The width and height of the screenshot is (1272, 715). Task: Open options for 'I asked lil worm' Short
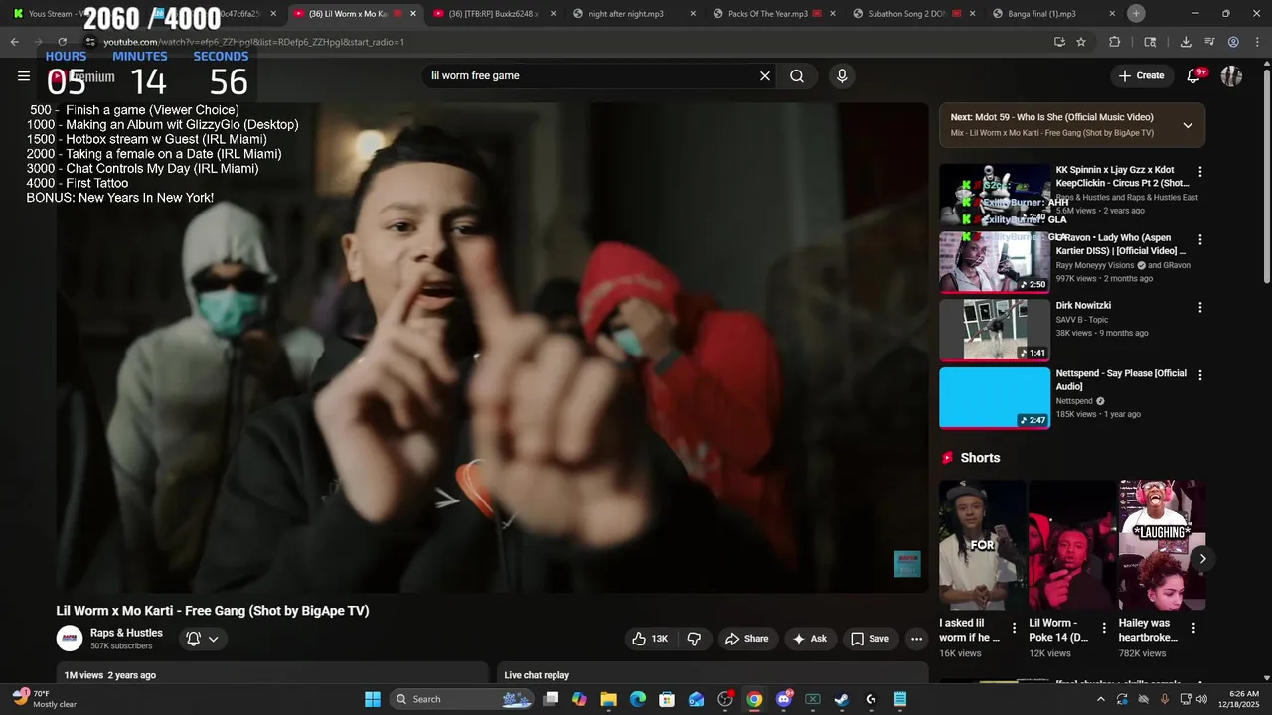(x=1015, y=628)
